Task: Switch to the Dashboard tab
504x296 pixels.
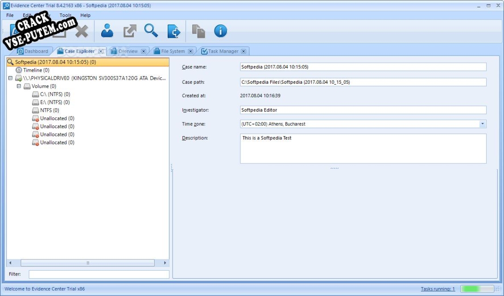Action: click(33, 51)
